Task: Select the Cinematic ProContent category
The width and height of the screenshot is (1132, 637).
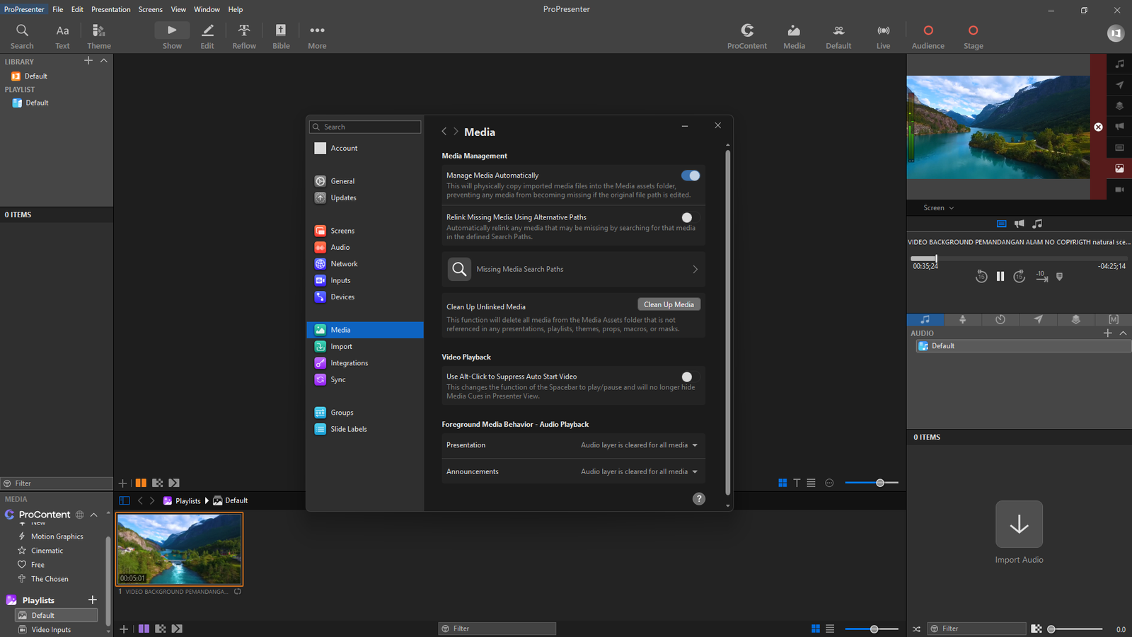Action: [47, 551]
